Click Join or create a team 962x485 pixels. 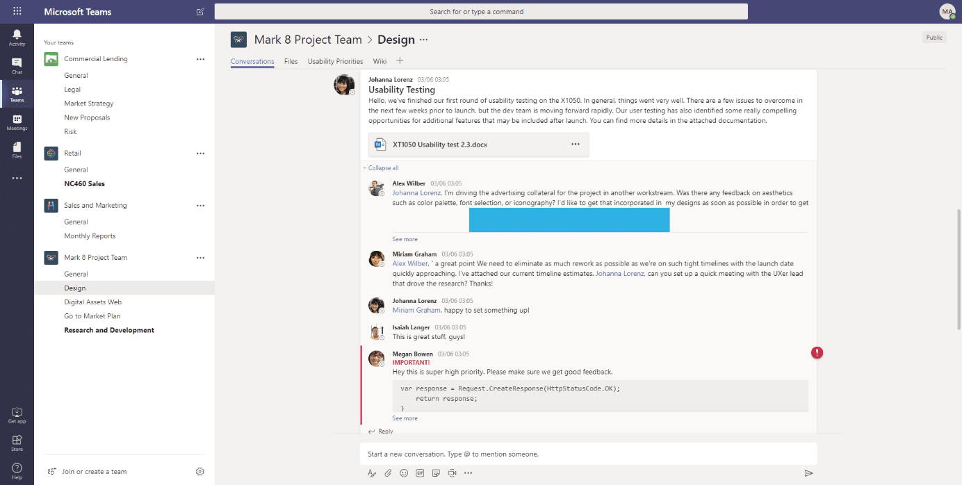94,472
